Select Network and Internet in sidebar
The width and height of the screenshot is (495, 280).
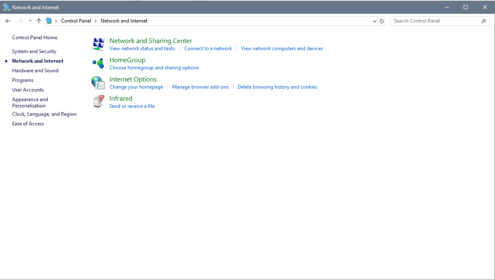38,61
